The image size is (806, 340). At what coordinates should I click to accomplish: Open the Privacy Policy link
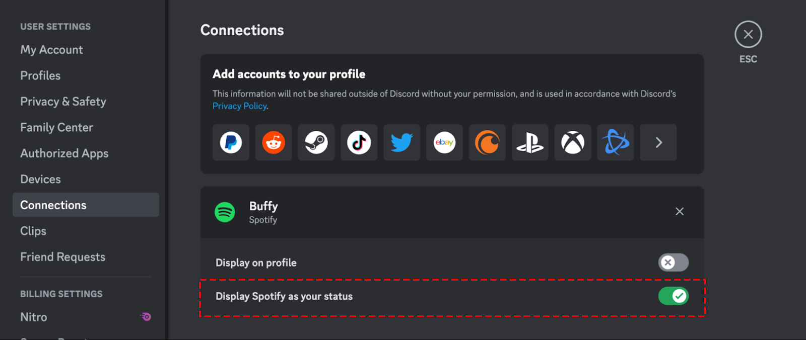pyautogui.click(x=240, y=106)
